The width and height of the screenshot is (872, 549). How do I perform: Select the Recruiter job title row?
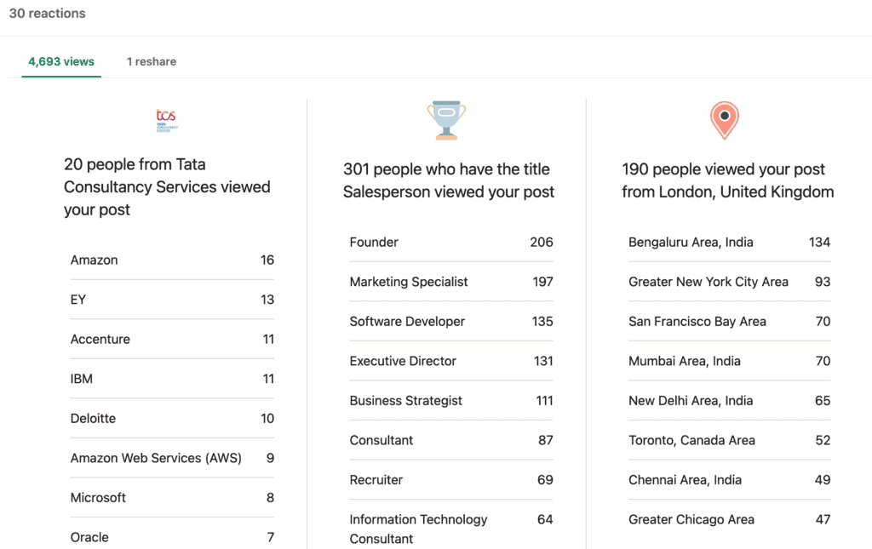(450, 479)
